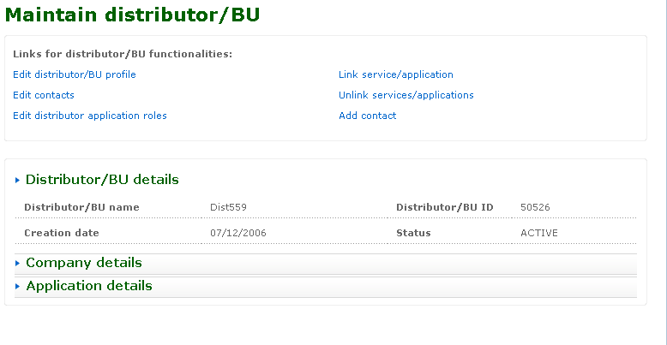Open Unlink services/applications link

[x=406, y=95]
